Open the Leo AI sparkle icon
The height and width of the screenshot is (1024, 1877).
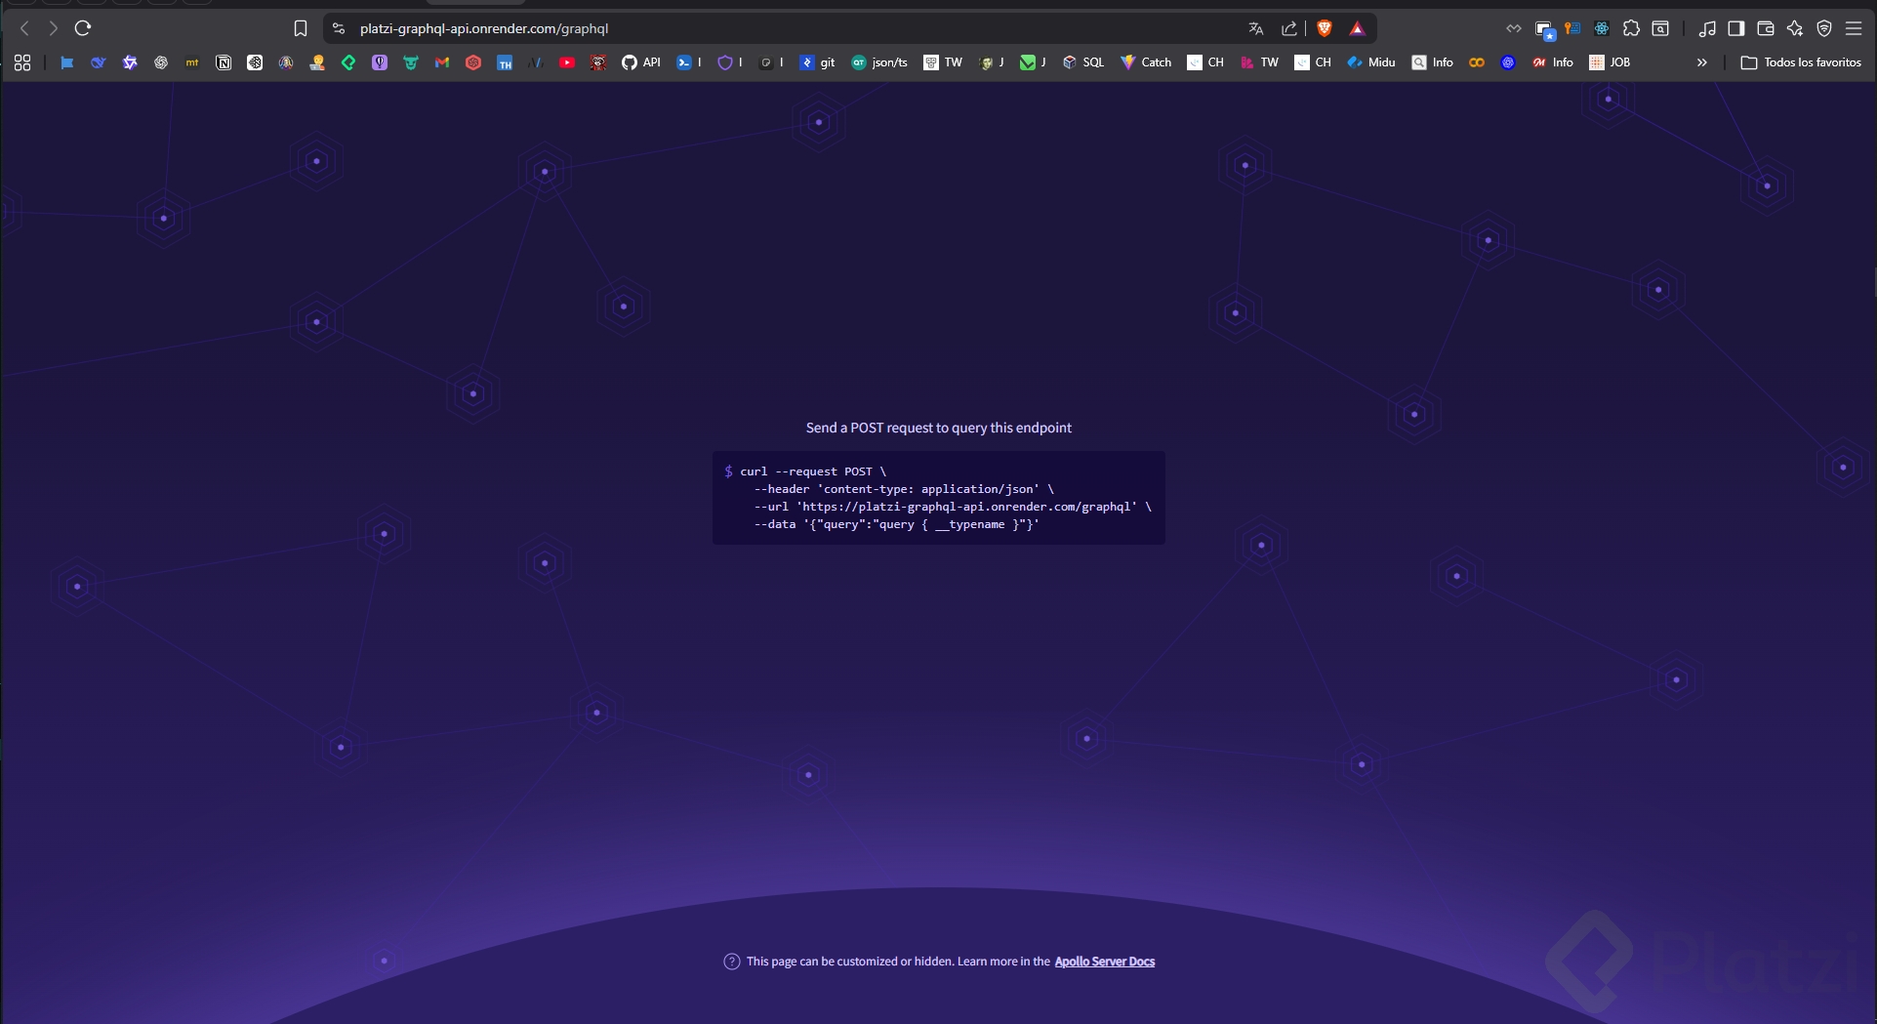click(x=1795, y=28)
